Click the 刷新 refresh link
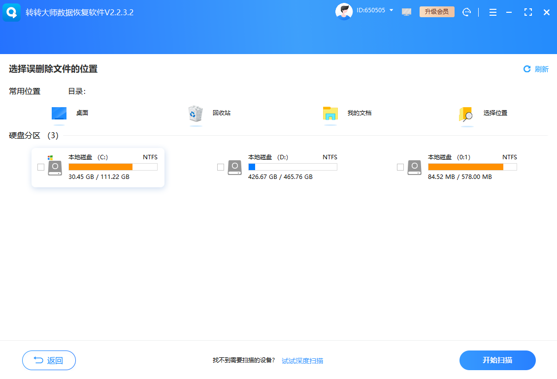This screenshot has width=557, height=379. coord(542,69)
